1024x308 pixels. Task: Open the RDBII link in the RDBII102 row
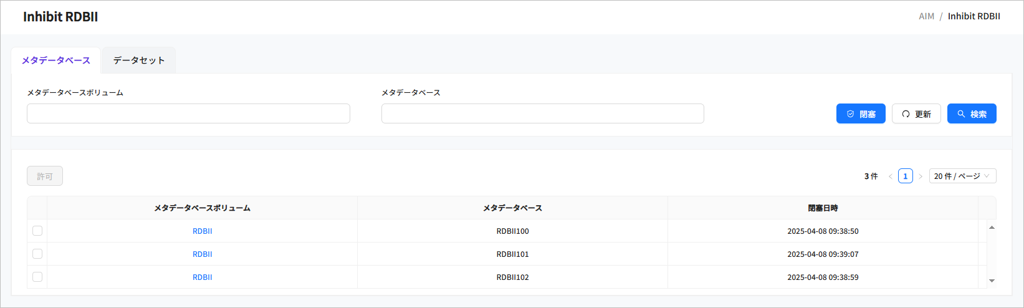[202, 277]
